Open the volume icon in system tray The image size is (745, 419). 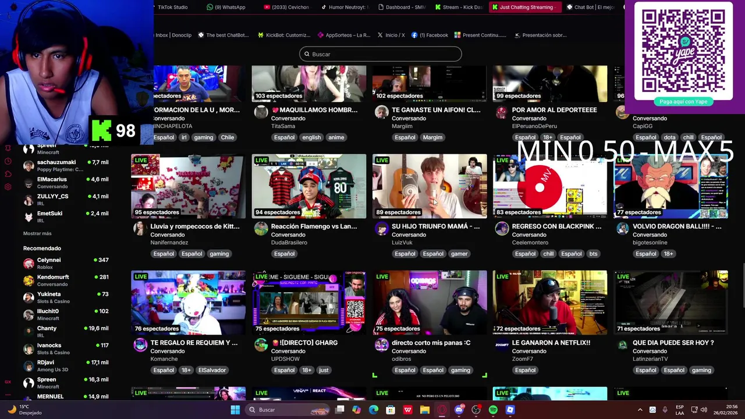click(705, 410)
